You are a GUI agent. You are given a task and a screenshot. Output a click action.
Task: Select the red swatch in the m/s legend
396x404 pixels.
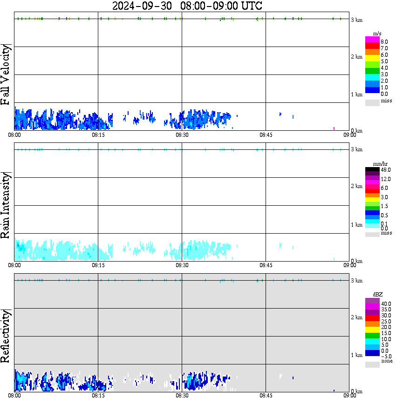(372, 46)
